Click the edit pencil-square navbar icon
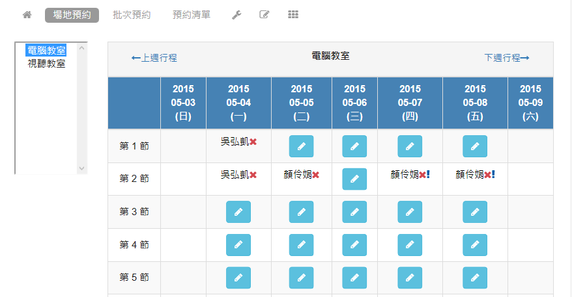Image resolution: width=572 pixels, height=297 pixels. [265, 15]
